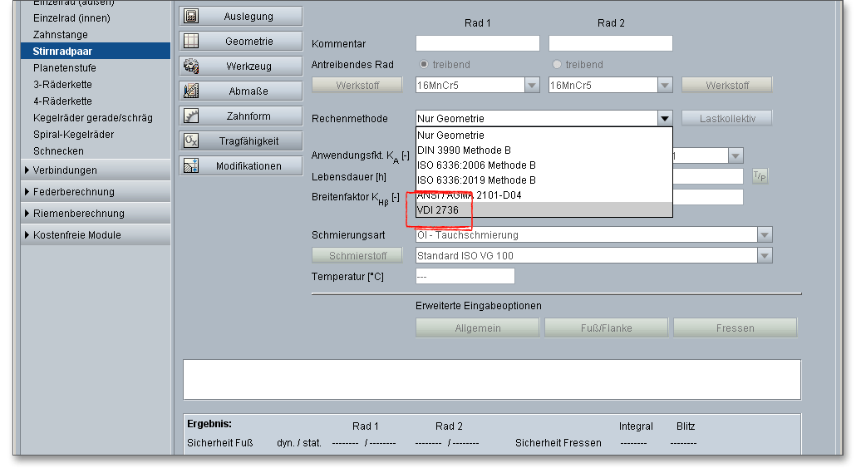Click the Werkzeug gear icon
This screenshot has width=856, height=468.
point(190,66)
